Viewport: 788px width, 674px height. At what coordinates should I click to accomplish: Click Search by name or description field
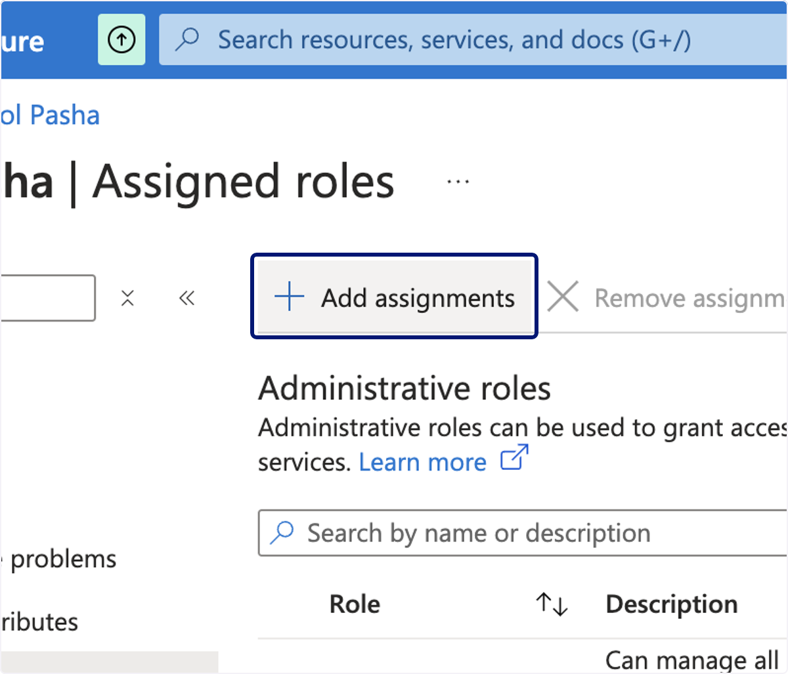(x=523, y=533)
